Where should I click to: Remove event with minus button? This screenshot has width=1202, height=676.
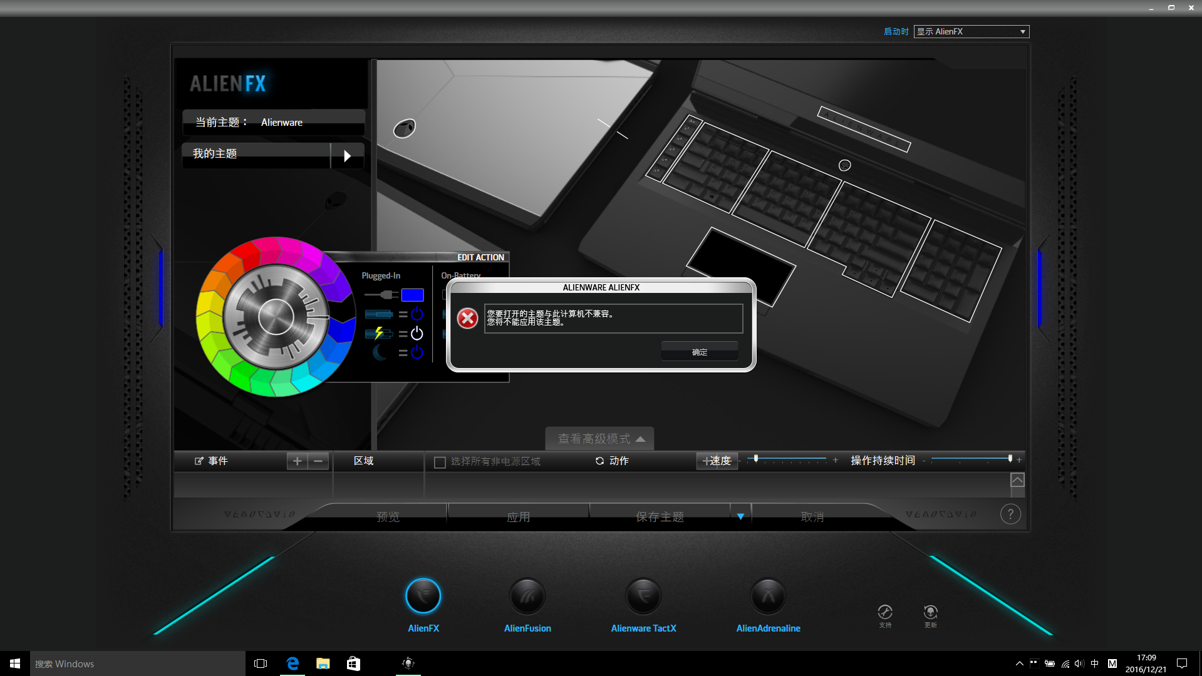tap(318, 461)
